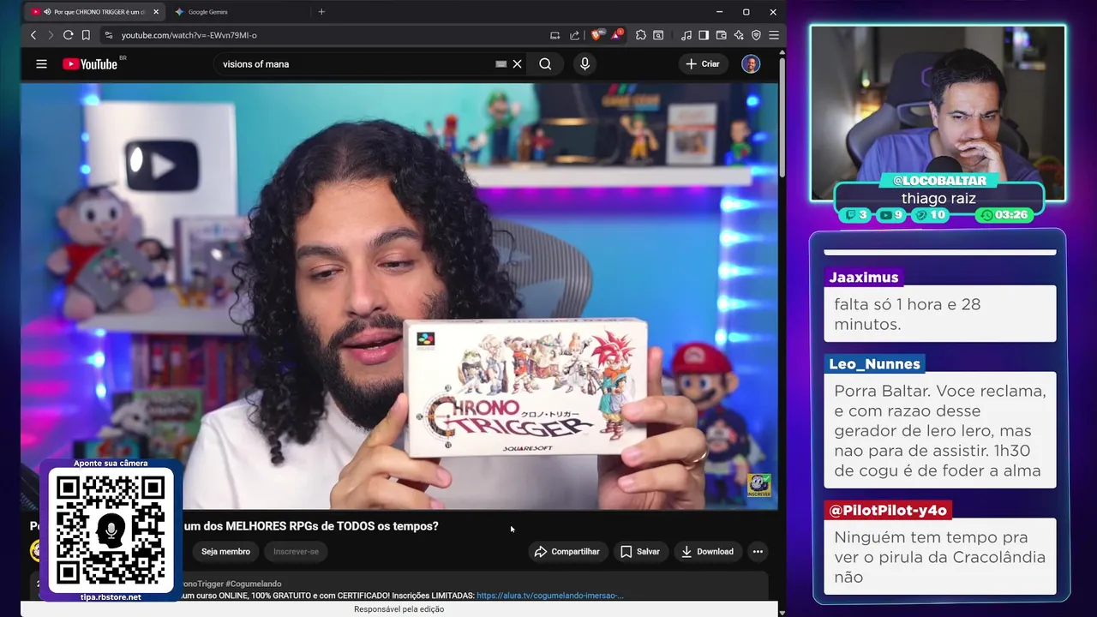The width and height of the screenshot is (1097, 617).
Task: Open the more actions three-dot menu
Action: [758, 552]
